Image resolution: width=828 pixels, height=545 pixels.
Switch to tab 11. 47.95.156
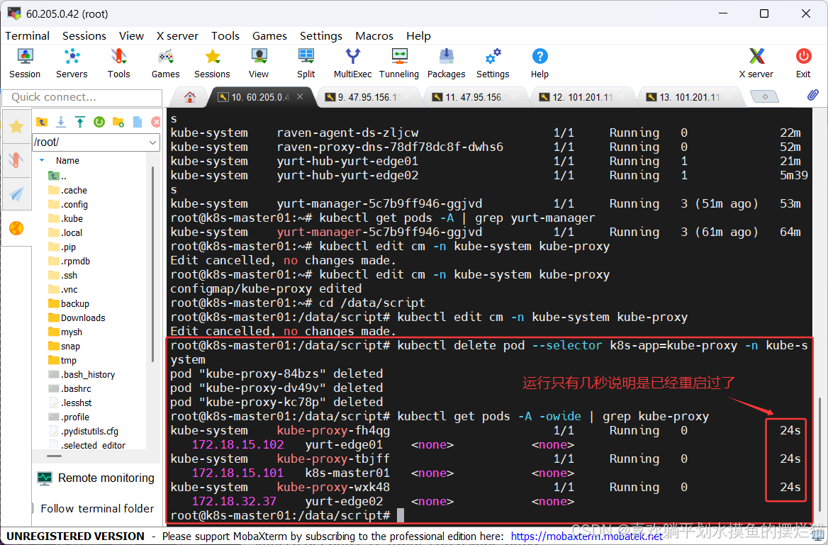475,97
